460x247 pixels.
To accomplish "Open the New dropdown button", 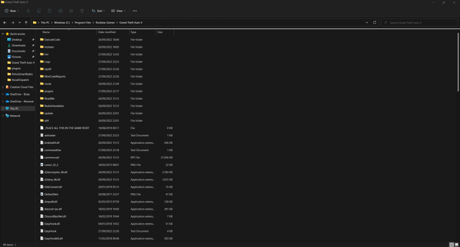I will (11, 11).
